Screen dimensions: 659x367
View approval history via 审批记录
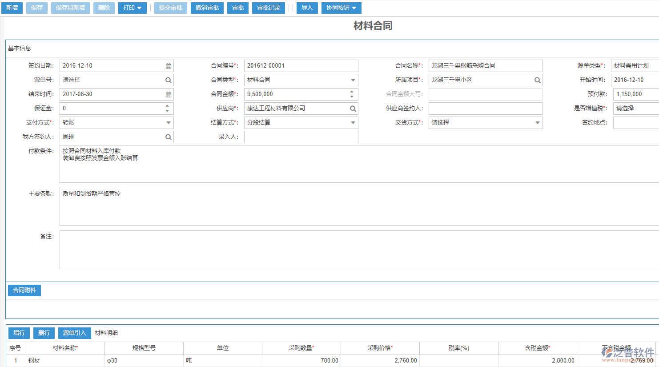pyautogui.click(x=268, y=8)
